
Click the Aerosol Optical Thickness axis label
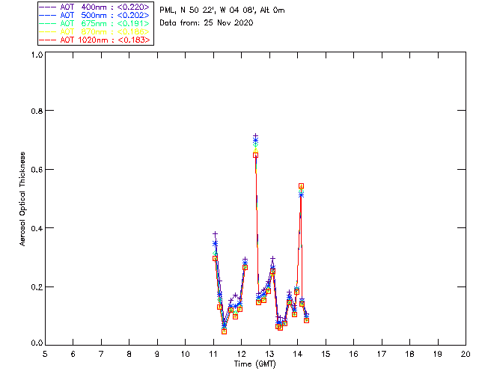click(22, 199)
